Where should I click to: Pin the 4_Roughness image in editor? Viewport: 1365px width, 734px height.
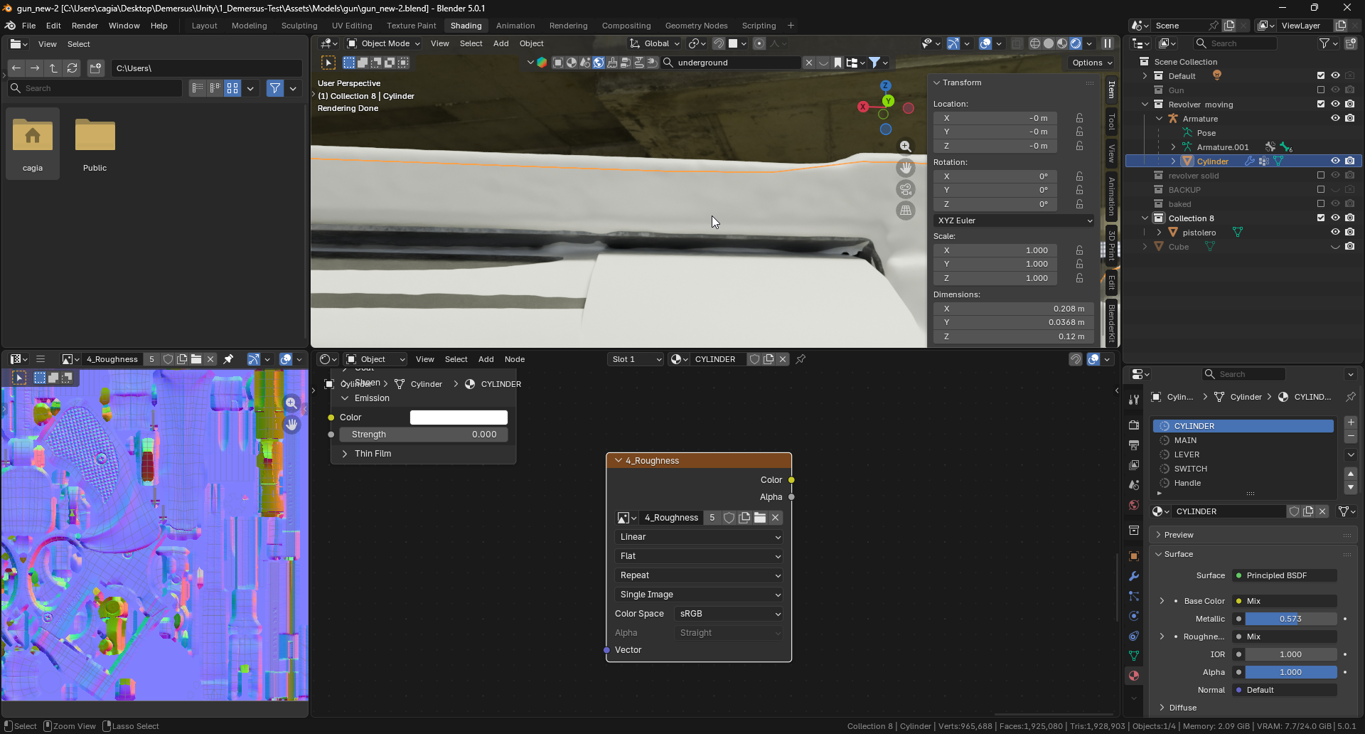pos(228,359)
